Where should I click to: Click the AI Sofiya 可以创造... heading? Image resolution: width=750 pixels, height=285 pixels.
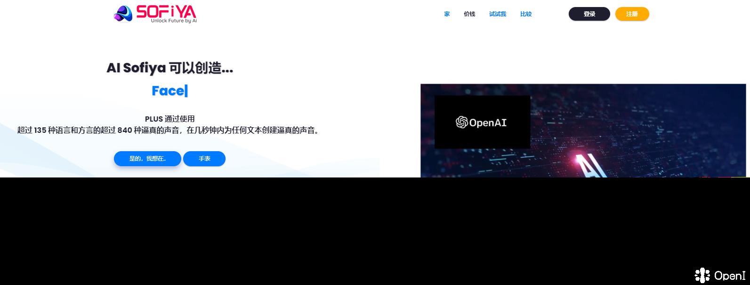pos(170,68)
